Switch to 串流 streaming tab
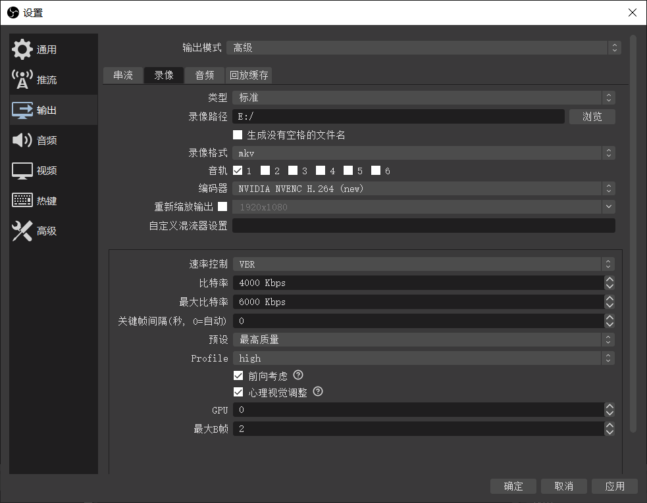Viewport: 647px width, 503px height. [x=123, y=76]
